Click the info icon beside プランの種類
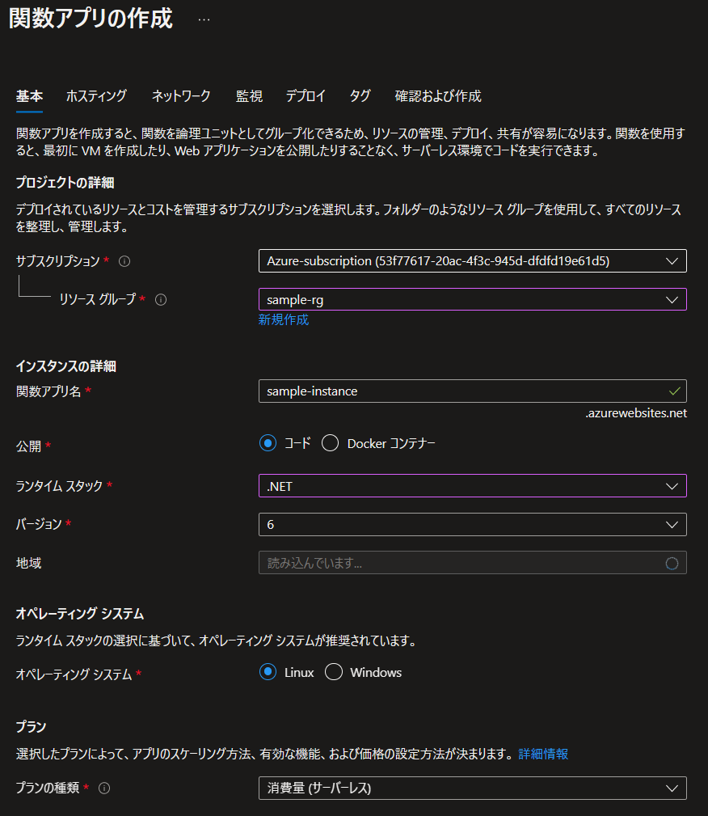 coord(104,789)
